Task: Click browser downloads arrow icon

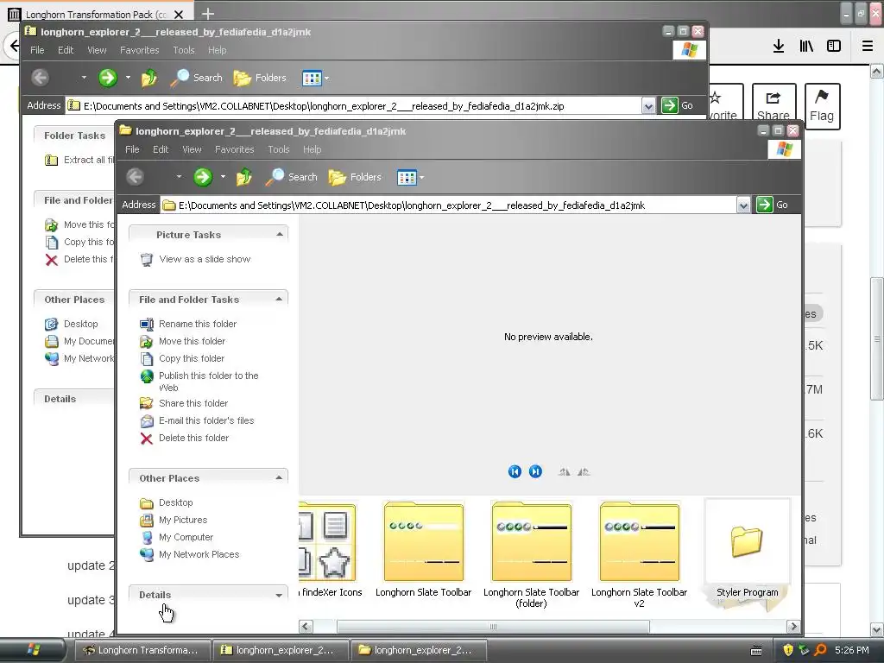Action: (779, 47)
